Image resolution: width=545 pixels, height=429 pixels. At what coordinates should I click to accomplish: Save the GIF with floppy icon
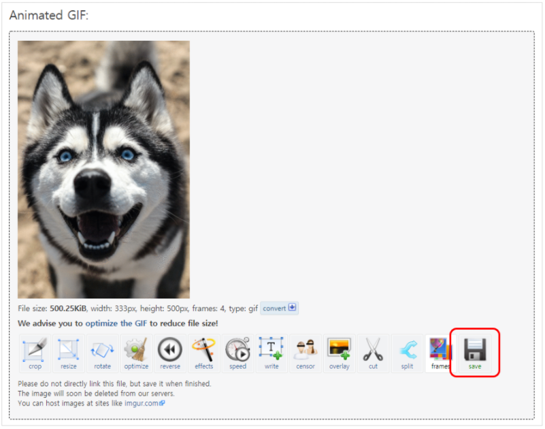pos(475,353)
